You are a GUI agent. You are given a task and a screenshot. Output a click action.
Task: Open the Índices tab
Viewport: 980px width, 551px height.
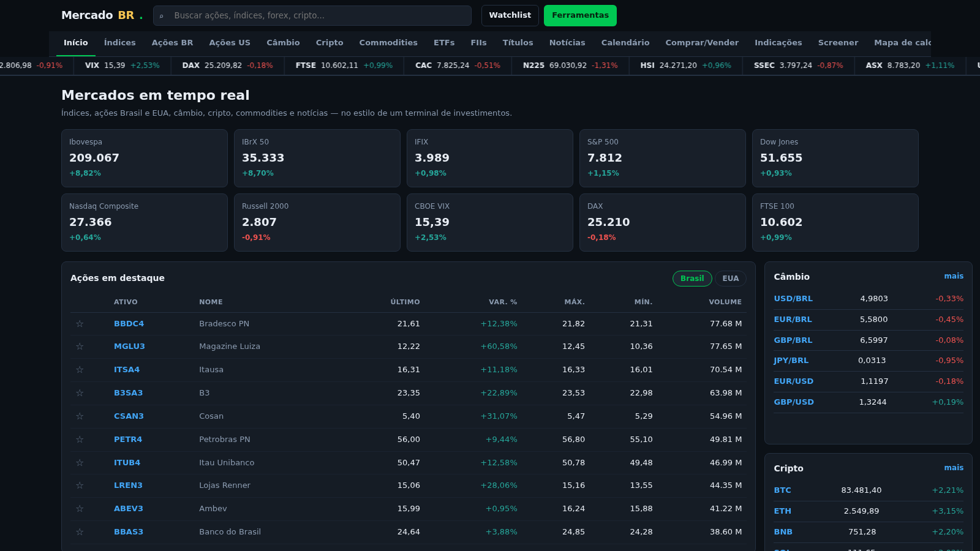[x=120, y=43]
